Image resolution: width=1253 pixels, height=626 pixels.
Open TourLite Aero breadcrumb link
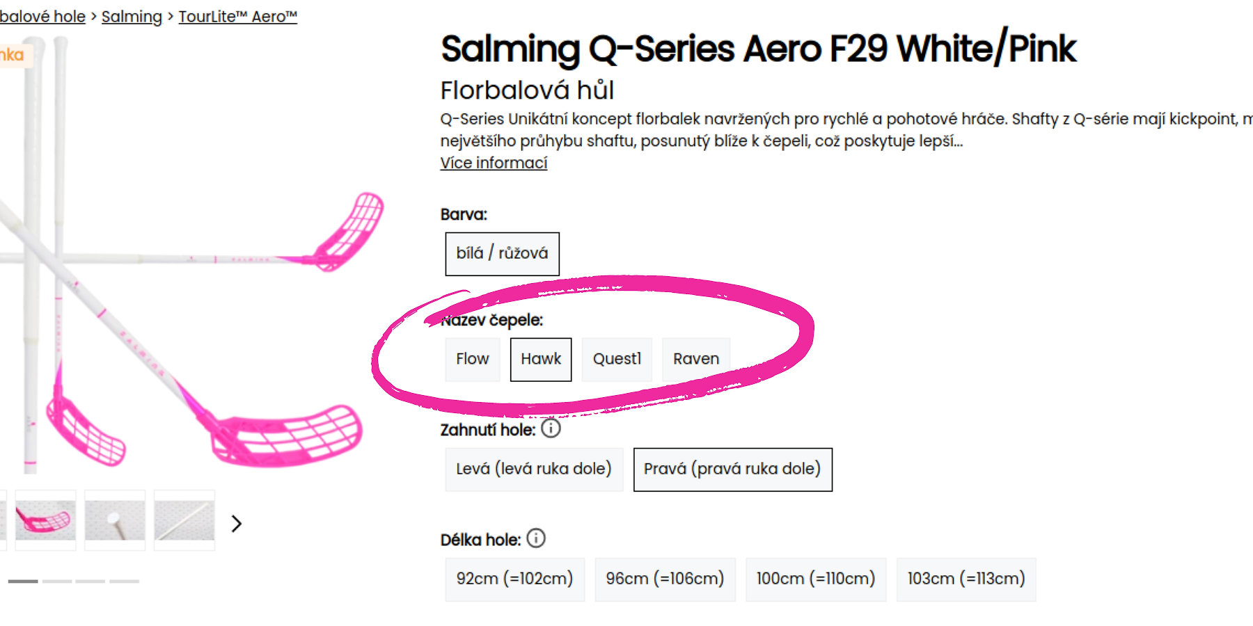point(237,17)
